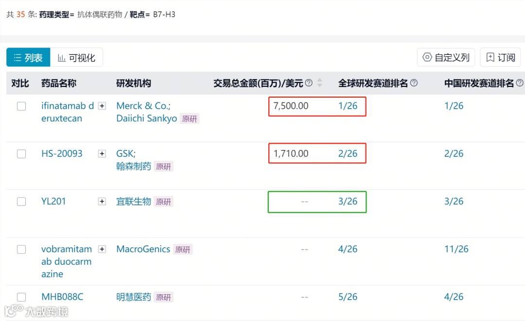Click China ranking 4/26 for MHB088C
Viewport: 525px width, 321px height.
pyautogui.click(x=454, y=297)
